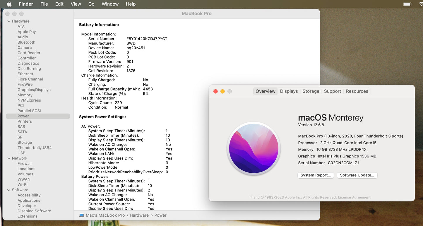Viewport: 423px width, 226px height.
Task: Select Controller in the sidebar
Action: [27, 58]
